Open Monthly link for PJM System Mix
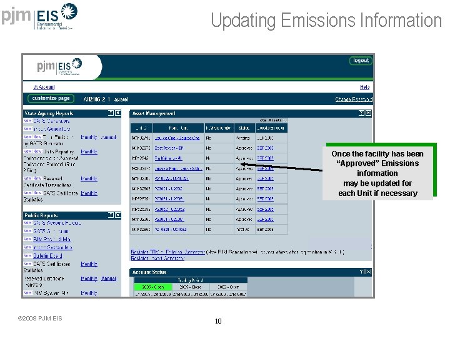The height and width of the screenshot is (338, 450). [x=89, y=293]
